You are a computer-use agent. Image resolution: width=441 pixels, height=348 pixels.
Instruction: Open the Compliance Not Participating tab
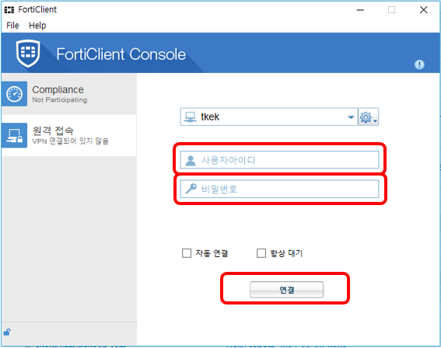(x=69, y=94)
